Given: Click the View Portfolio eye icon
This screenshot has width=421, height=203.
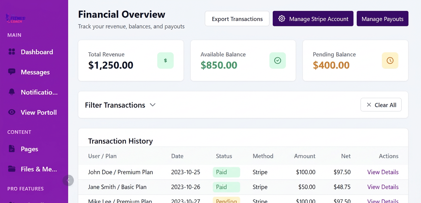Looking at the screenshot, I should tap(12, 112).
